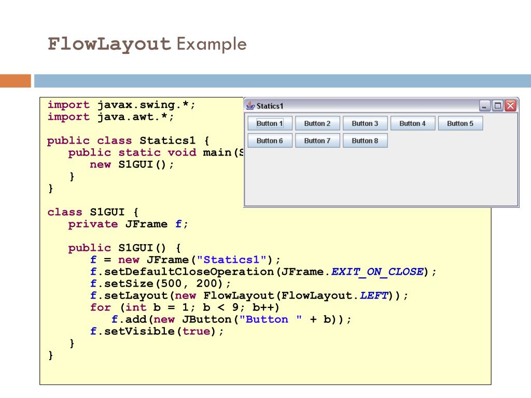Screen dimensions: 531x398
Task: Click Button 1 in Statics1 window
Action: tap(270, 123)
